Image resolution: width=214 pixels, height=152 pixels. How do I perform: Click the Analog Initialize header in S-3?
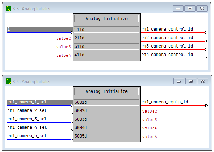point(106,19)
